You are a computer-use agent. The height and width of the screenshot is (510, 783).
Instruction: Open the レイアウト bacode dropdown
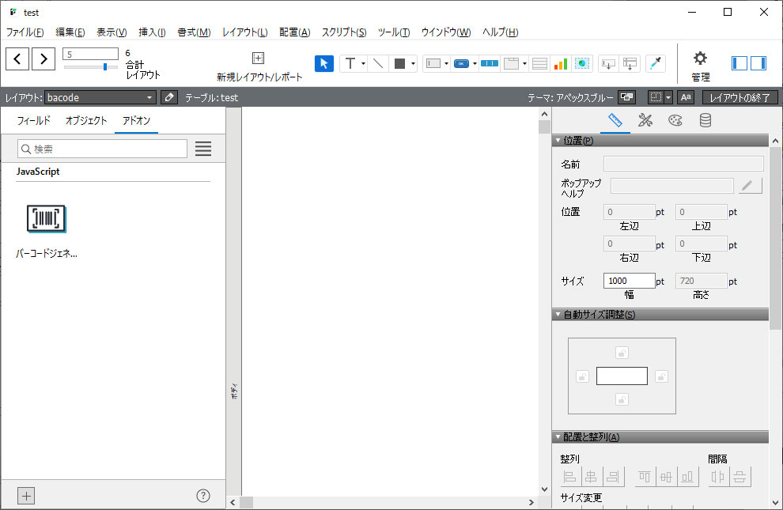coord(100,97)
